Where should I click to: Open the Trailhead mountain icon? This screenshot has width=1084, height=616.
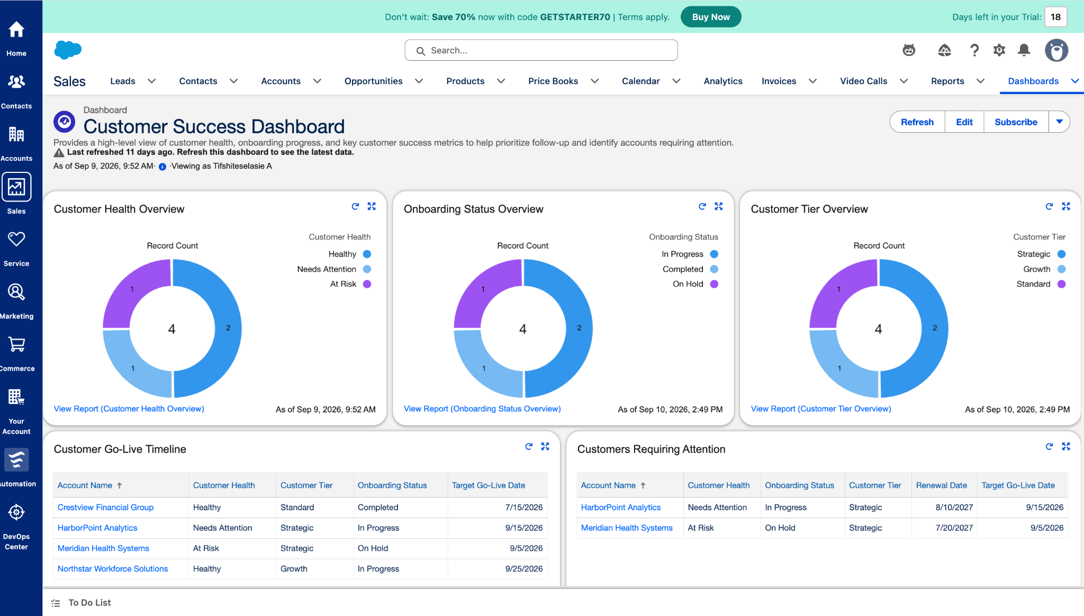click(944, 50)
